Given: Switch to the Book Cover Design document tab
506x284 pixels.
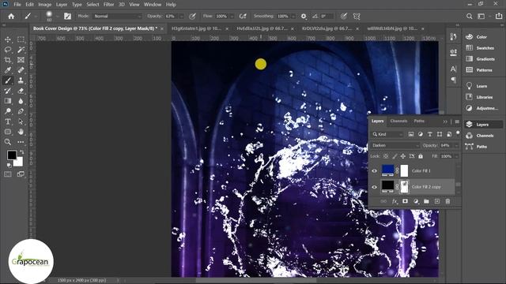Looking at the screenshot, I should (95, 28).
